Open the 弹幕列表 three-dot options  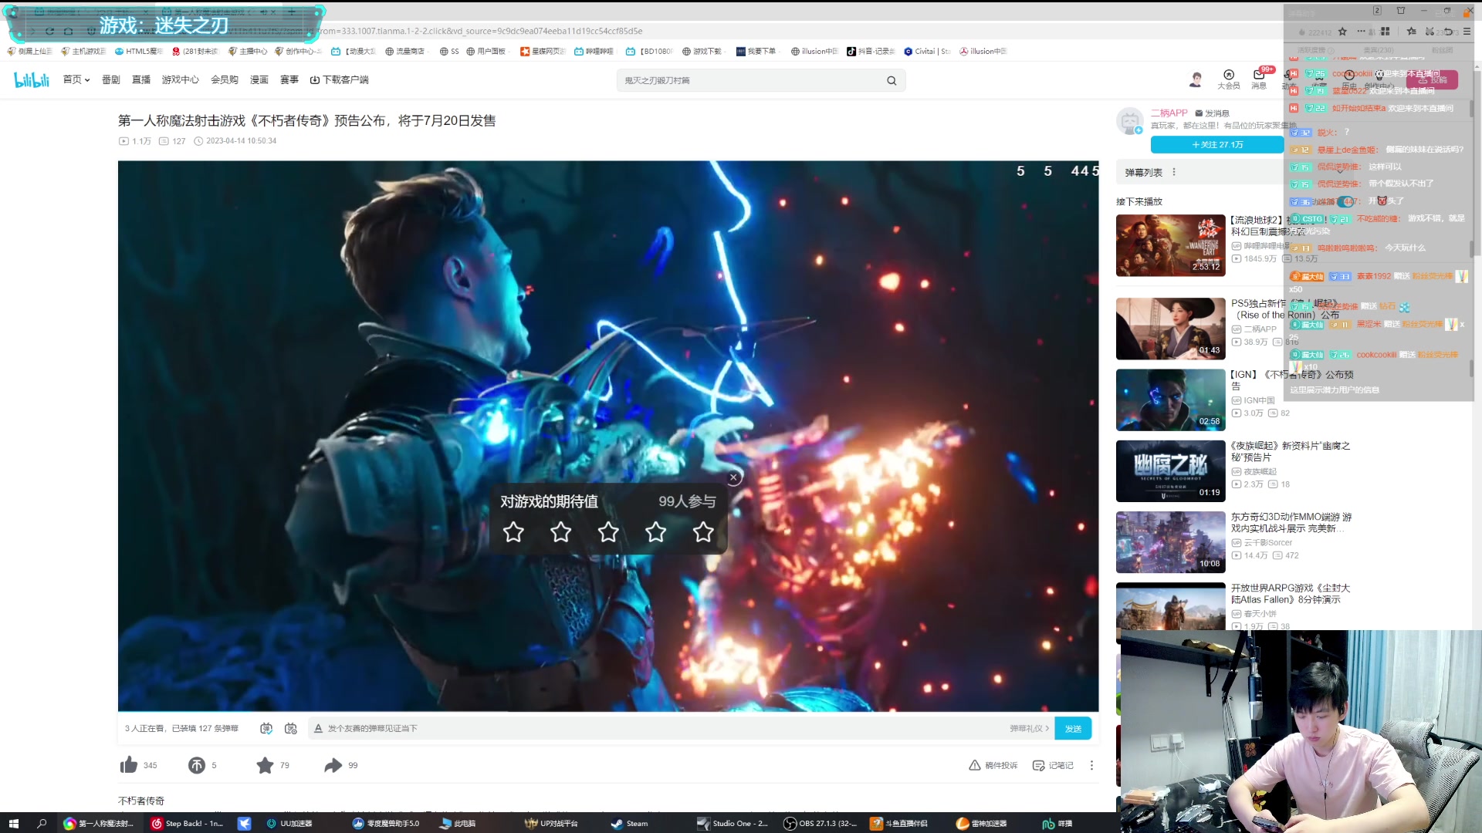[x=1174, y=172]
